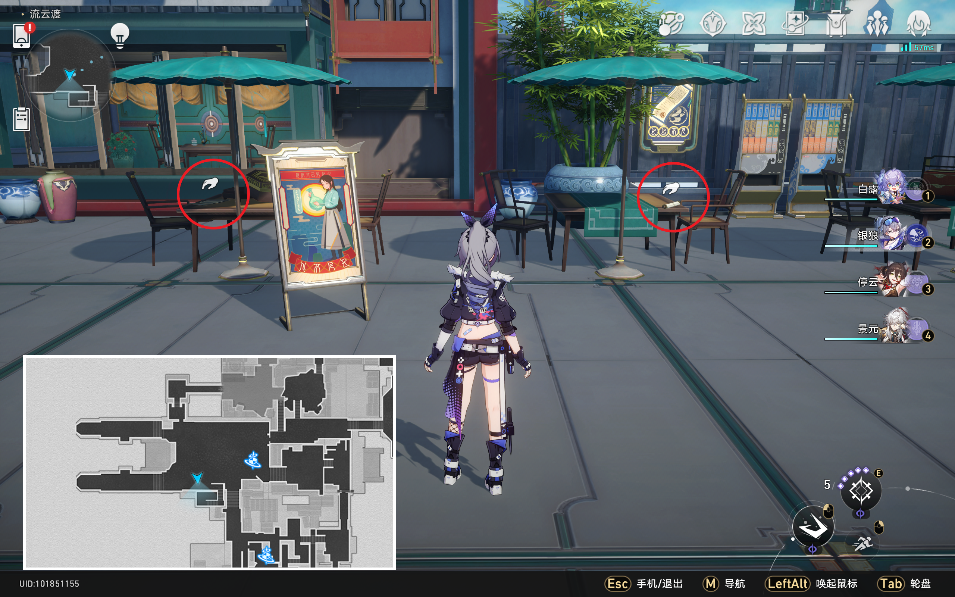Image resolution: width=955 pixels, height=597 pixels.
Task: Interact with hand icon at left table
Action: pyautogui.click(x=210, y=184)
